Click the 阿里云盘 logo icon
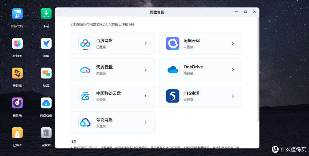This screenshot has width=309, height=156. click(173, 44)
